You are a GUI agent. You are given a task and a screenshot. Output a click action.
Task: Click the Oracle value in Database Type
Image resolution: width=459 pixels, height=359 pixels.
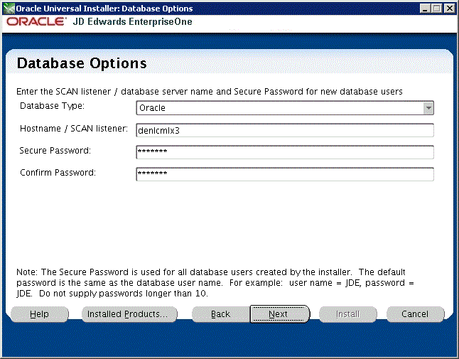[152, 108]
